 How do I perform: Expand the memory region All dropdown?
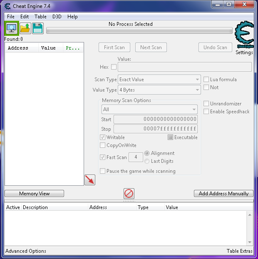tap(149, 110)
